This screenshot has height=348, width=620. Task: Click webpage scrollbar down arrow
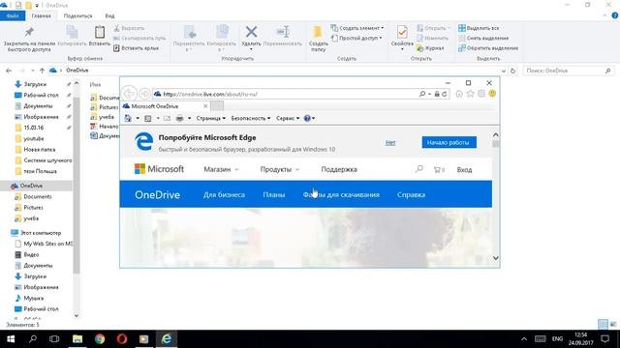(495, 258)
